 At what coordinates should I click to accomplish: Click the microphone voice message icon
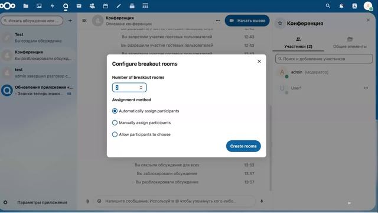pyautogui.click(x=262, y=201)
